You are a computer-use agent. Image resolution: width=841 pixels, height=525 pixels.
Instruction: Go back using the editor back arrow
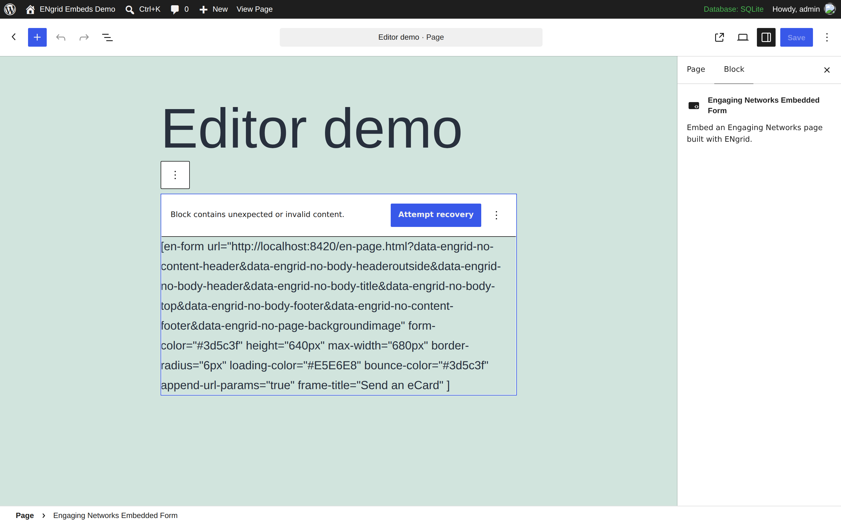14,37
